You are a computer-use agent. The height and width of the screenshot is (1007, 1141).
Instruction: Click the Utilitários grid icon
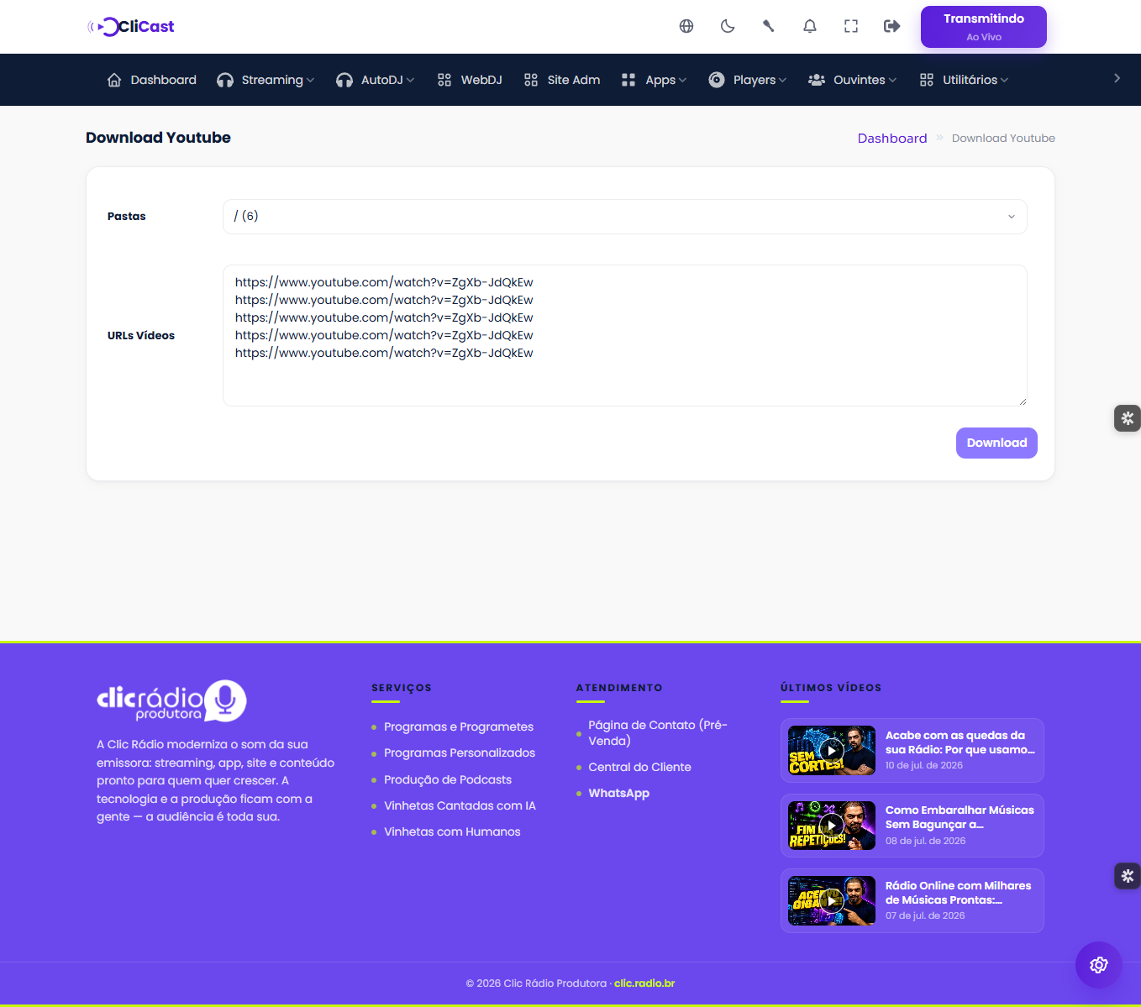click(x=927, y=80)
